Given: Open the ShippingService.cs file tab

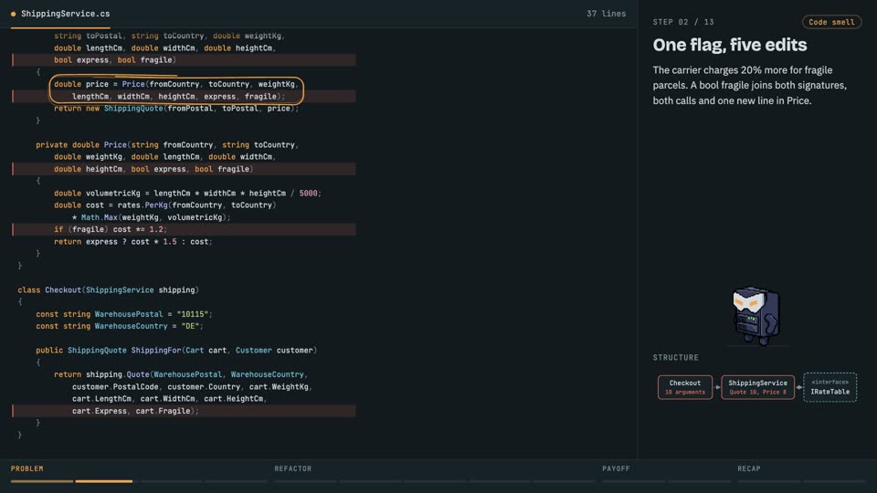Looking at the screenshot, I should pos(60,14).
